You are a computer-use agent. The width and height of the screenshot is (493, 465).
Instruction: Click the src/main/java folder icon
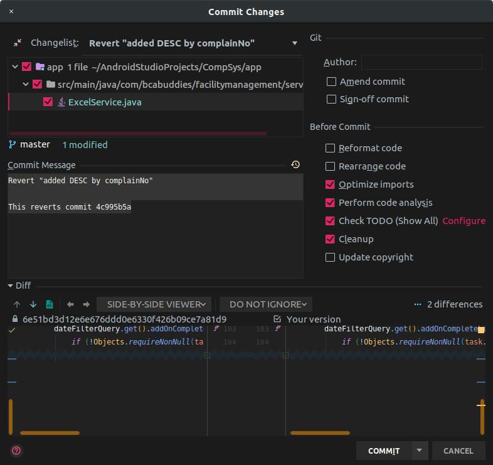[51, 84]
